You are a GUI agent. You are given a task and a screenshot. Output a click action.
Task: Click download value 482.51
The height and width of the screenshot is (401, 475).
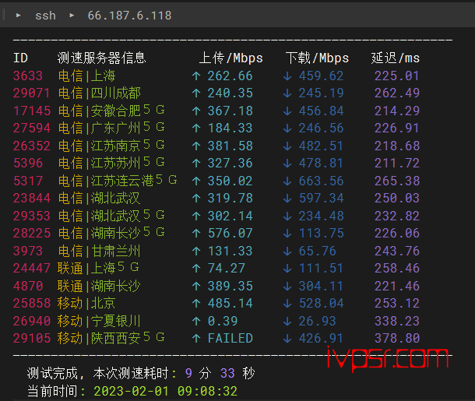321,146
